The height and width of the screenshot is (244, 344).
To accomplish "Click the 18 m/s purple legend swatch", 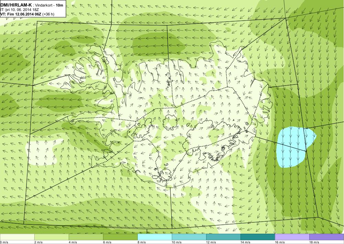I will click(326, 237).
